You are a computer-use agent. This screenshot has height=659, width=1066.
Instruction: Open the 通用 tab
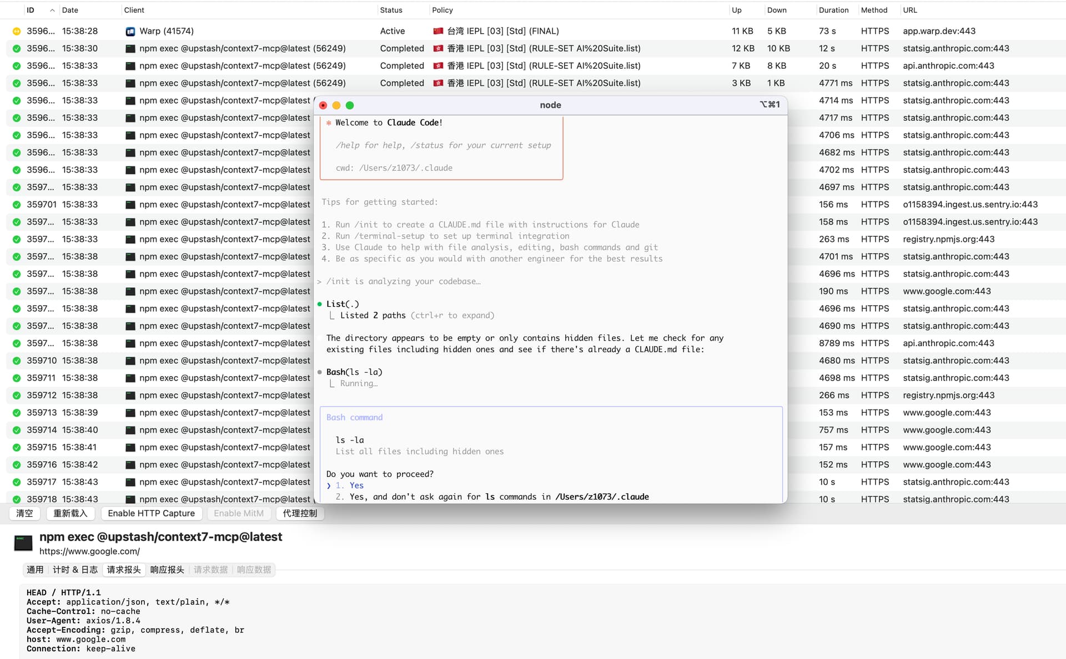pyautogui.click(x=35, y=570)
